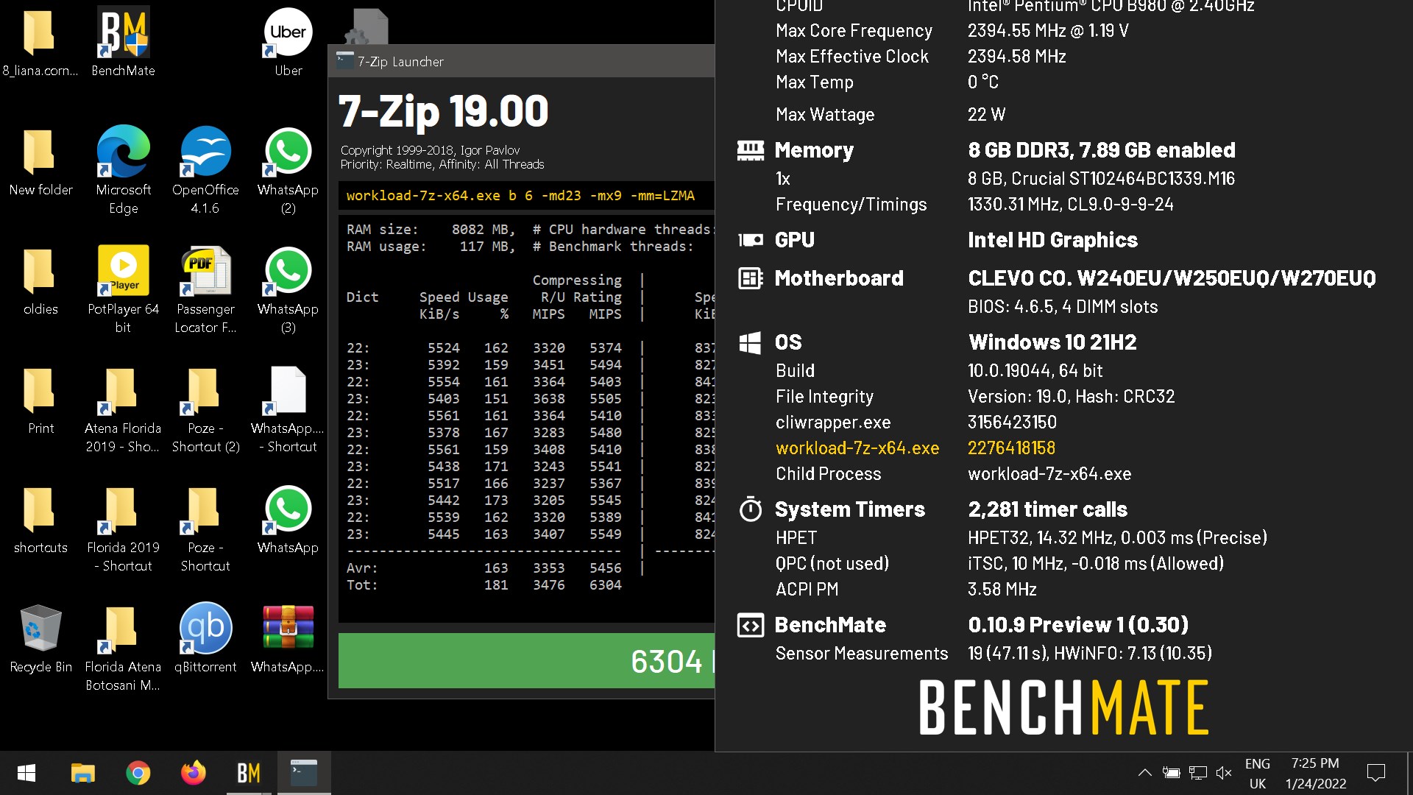The image size is (1413, 795).
Task: Click the OS Windows logo icon
Action: tap(750, 342)
